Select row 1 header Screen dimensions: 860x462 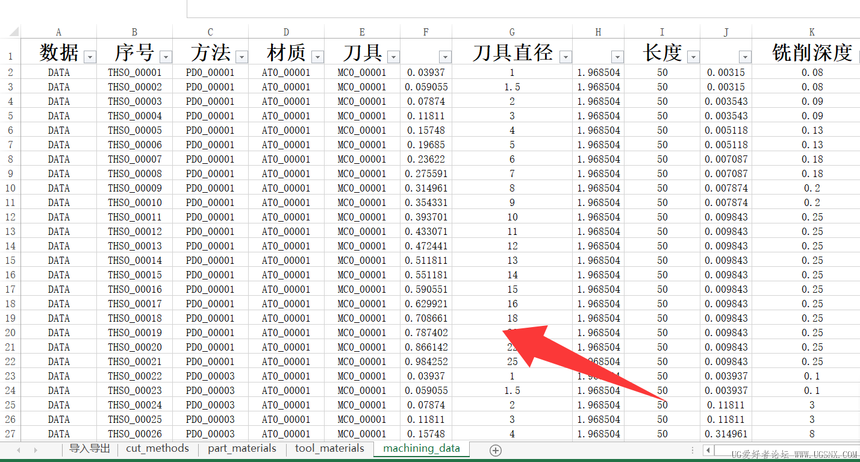[x=10, y=52]
